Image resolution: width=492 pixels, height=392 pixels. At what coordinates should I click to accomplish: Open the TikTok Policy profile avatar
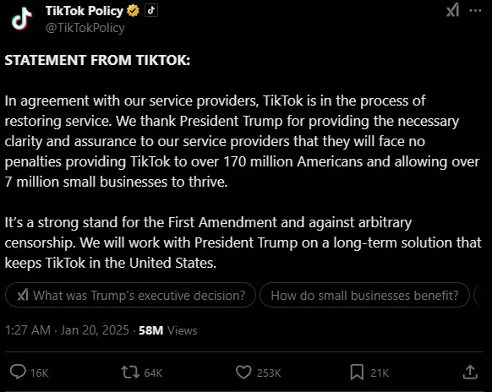pyautogui.click(x=22, y=19)
